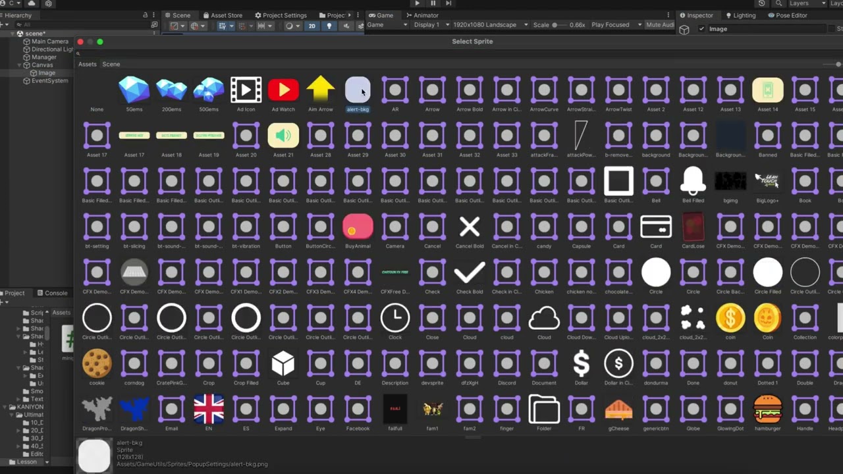Pick the Asset 21 speaker sprite
843x474 pixels.
pos(283,136)
